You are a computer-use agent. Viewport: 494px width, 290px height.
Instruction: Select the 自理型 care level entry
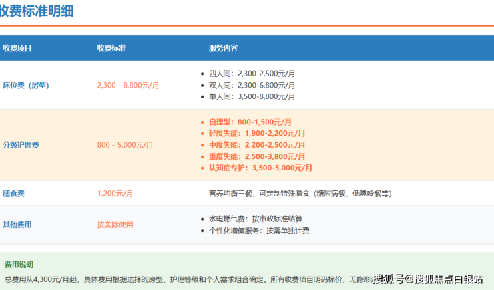pos(250,122)
